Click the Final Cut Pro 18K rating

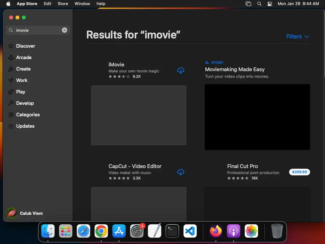tap(242, 178)
